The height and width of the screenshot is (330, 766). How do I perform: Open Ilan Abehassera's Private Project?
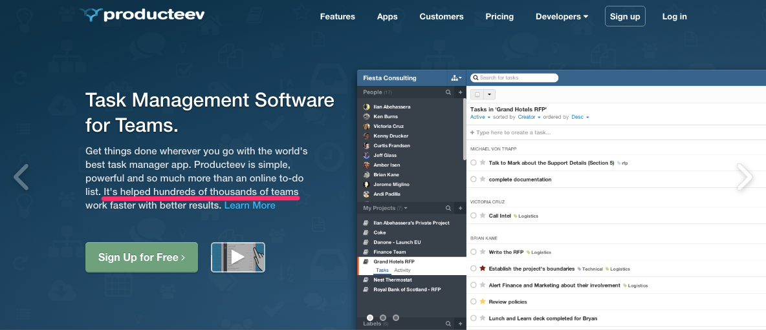click(411, 223)
